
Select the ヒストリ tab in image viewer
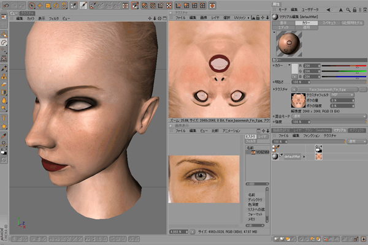click(250, 135)
